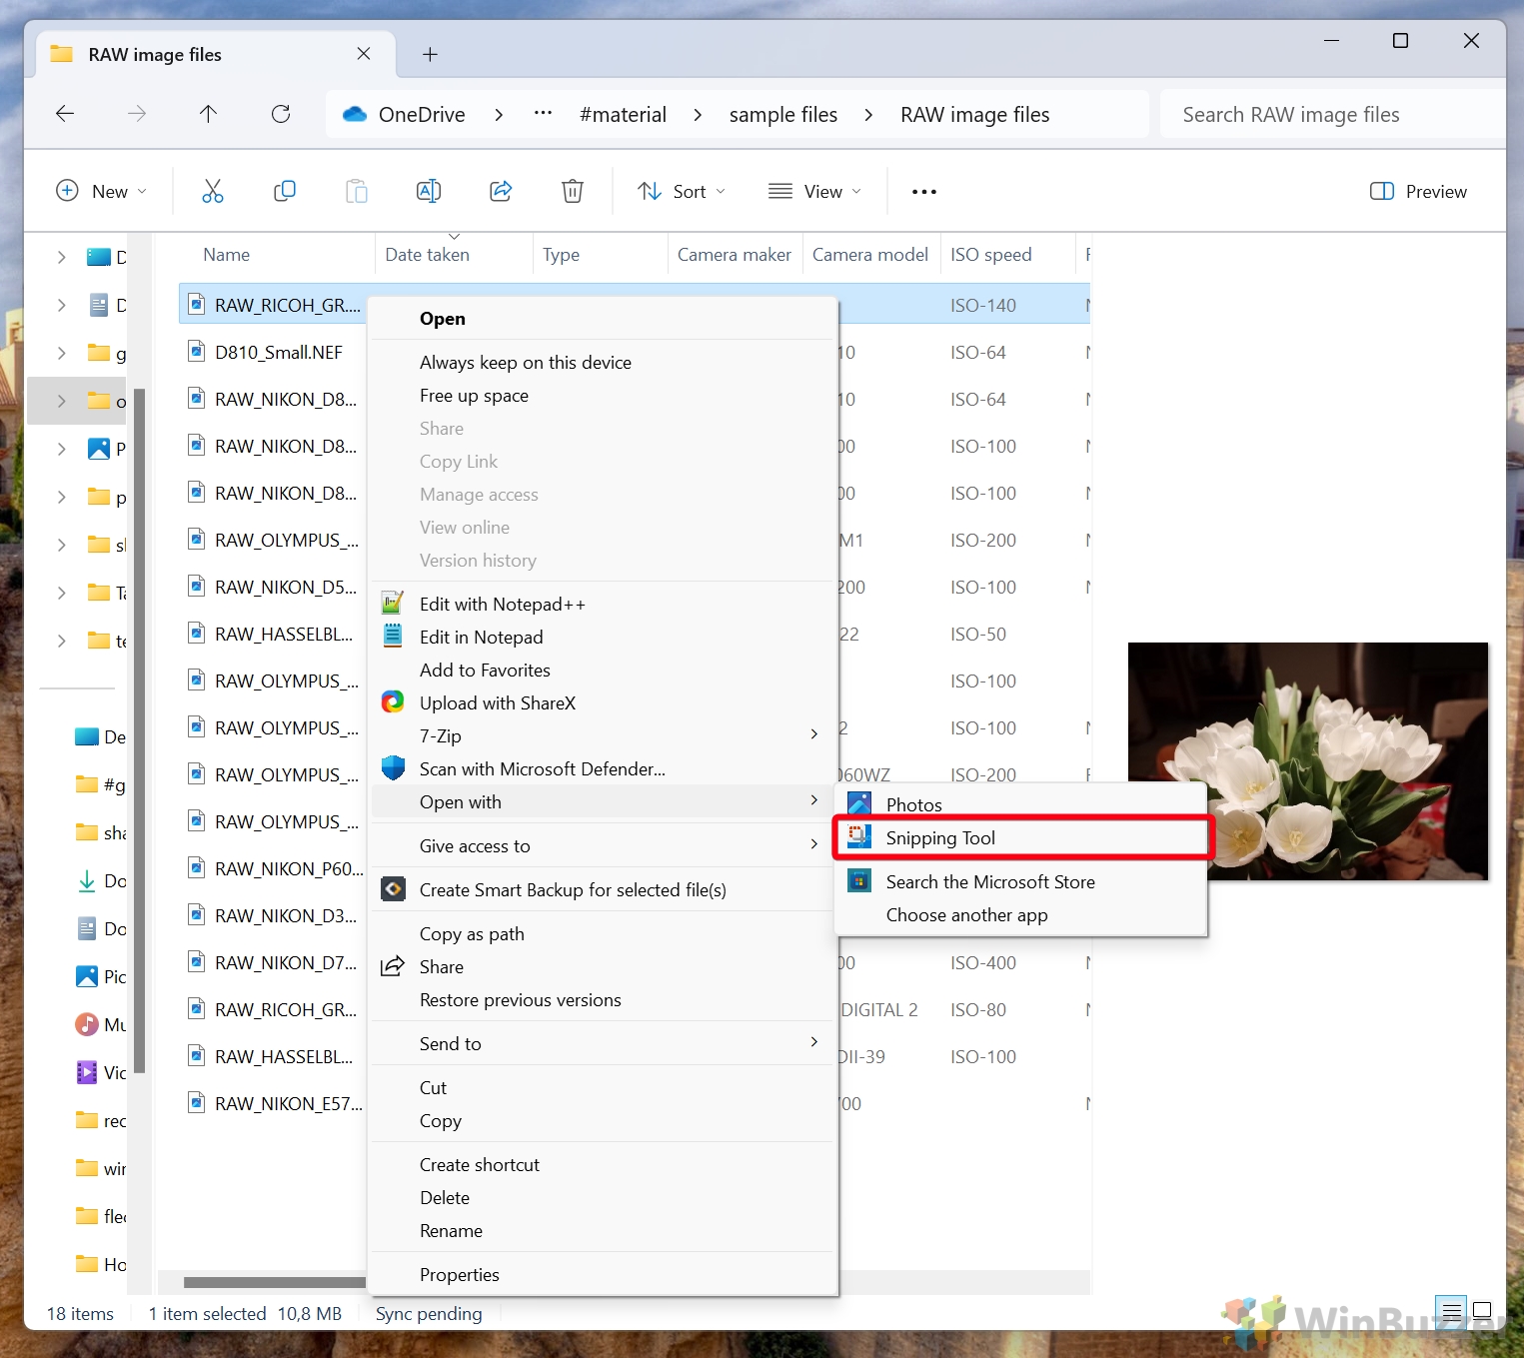Expand chevron after sample files breadcrumb
Image resolution: width=1524 pixels, height=1358 pixels.
click(x=868, y=115)
